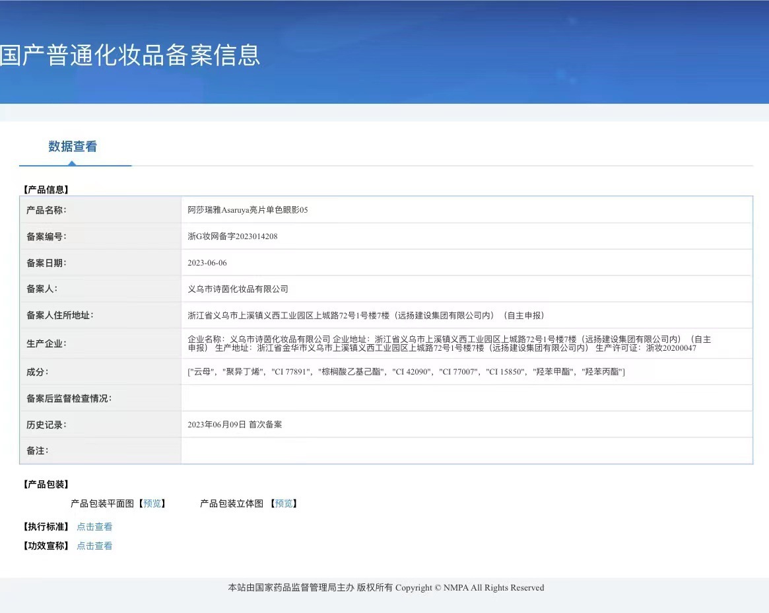Click the 【产品信息】 section heading
The image size is (769, 613).
[46, 190]
